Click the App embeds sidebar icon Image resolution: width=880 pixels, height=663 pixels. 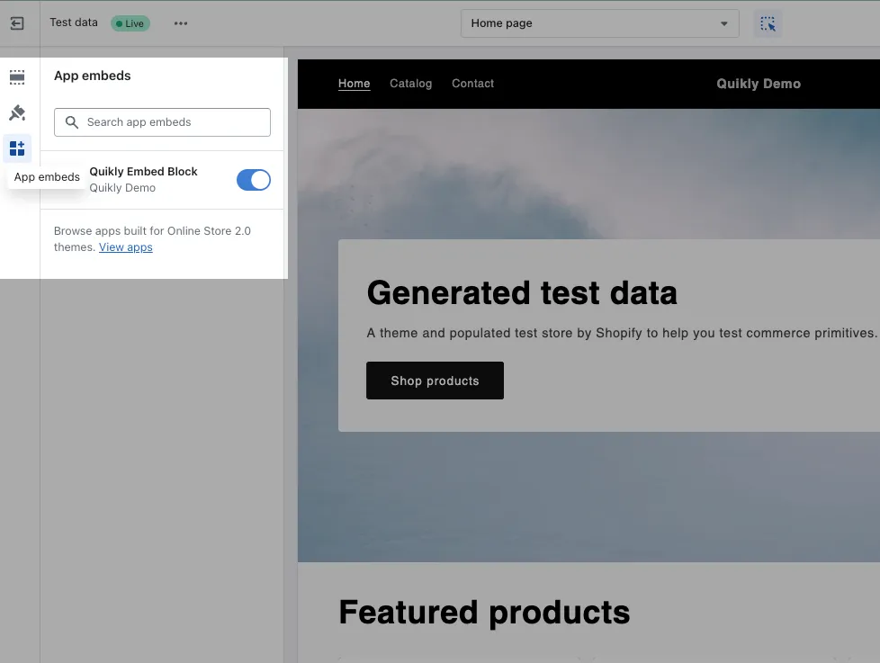(17, 148)
